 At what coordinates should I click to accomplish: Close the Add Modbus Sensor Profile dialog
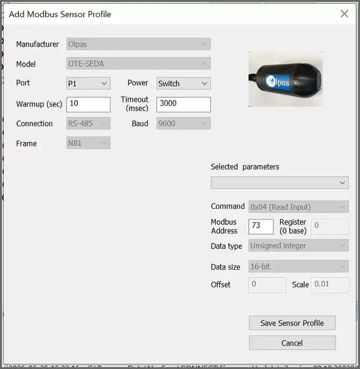[344, 14]
